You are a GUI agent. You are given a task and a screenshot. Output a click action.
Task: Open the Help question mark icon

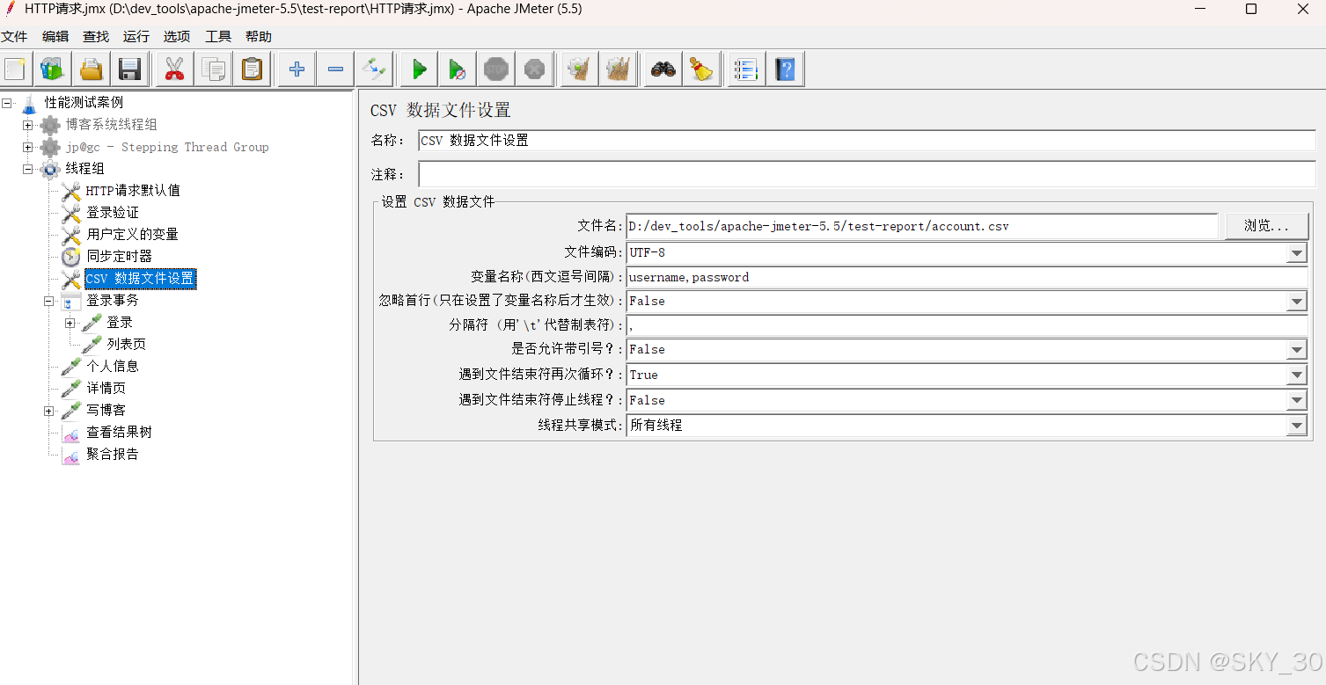pyautogui.click(x=785, y=69)
